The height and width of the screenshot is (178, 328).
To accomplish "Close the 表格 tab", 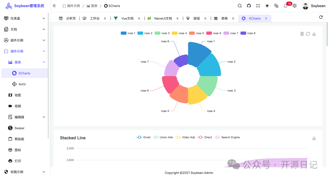I will [233, 19].
